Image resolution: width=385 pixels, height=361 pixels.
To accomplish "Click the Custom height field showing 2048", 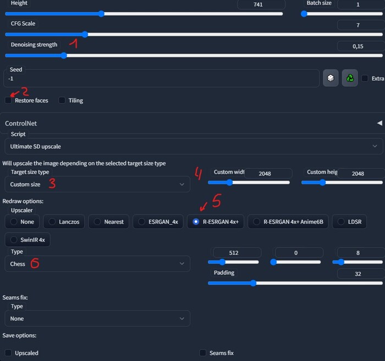I will click(x=361, y=174).
